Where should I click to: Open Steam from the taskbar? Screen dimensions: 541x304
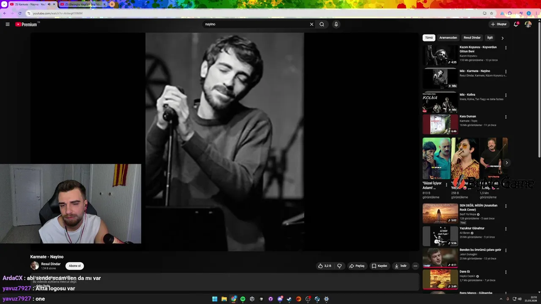(x=289, y=299)
